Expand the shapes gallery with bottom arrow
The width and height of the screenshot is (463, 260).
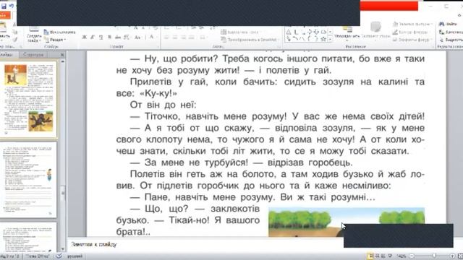point(331,39)
